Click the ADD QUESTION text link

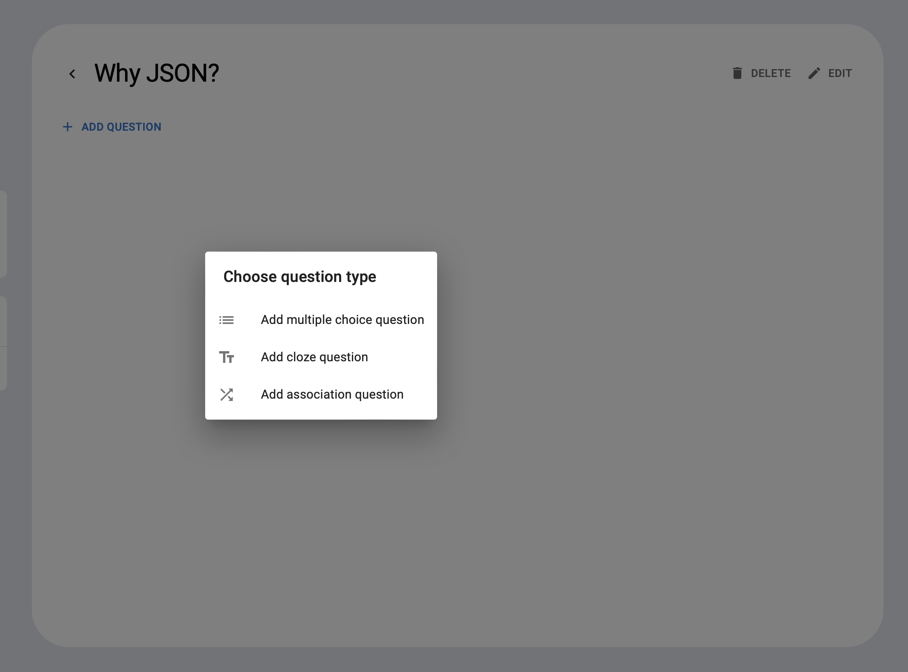point(121,127)
